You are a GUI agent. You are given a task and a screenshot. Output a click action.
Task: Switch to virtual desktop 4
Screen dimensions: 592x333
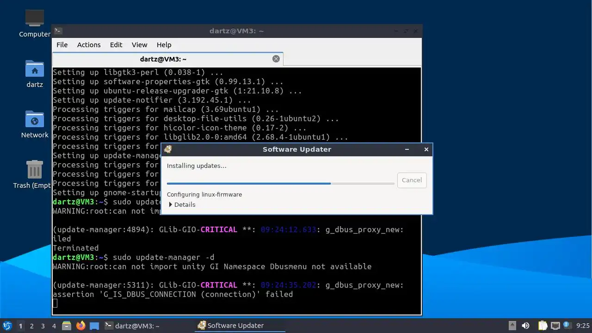click(x=54, y=326)
